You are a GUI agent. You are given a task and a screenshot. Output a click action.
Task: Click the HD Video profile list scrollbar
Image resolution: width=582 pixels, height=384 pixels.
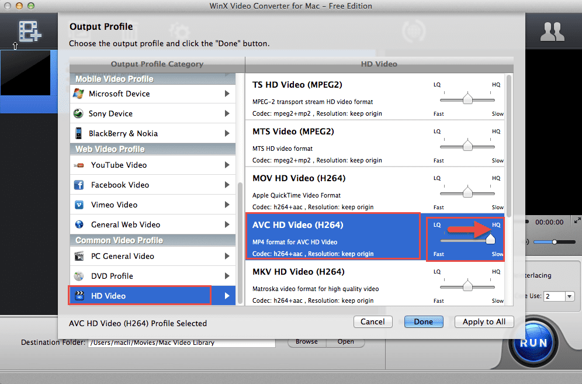click(509, 146)
